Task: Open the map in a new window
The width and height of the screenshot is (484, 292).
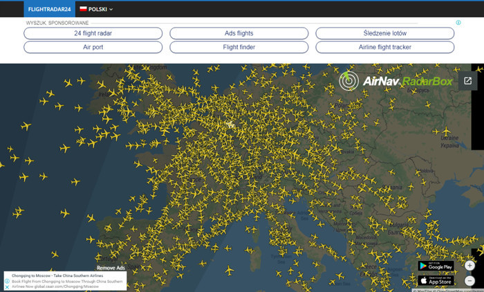Action: pyautogui.click(x=467, y=81)
